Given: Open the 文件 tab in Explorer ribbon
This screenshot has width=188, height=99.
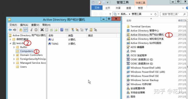Looking at the screenshot, I should point(97,8).
